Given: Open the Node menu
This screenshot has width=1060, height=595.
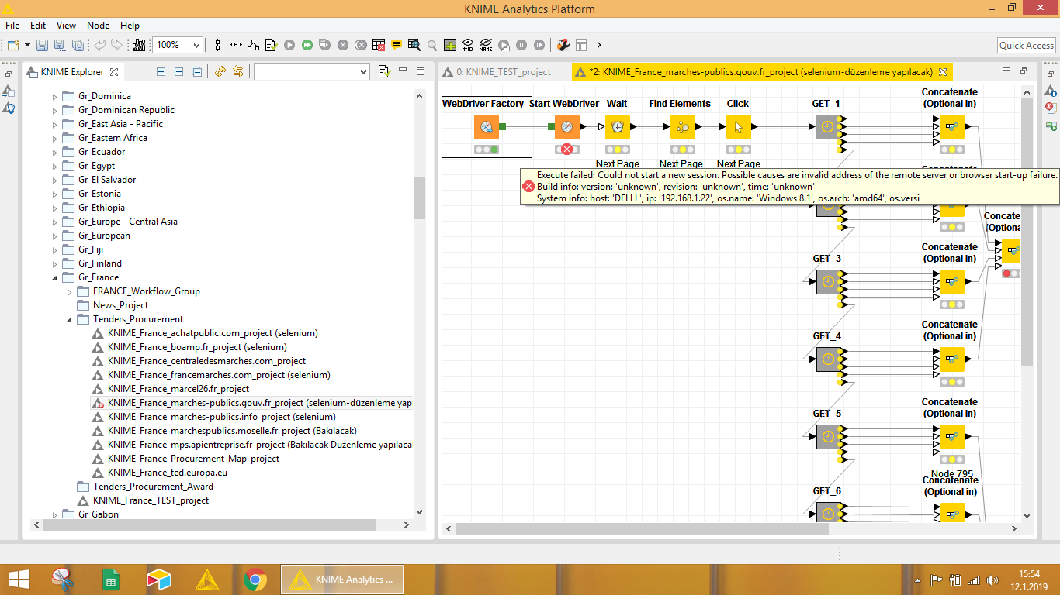Looking at the screenshot, I should click(x=98, y=26).
